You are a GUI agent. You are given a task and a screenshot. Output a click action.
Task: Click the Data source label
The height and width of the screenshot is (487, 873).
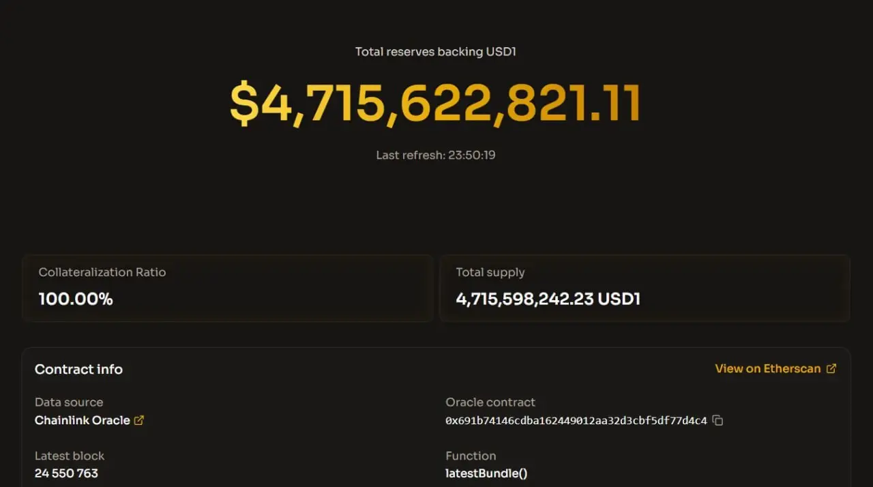click(69, 402)
